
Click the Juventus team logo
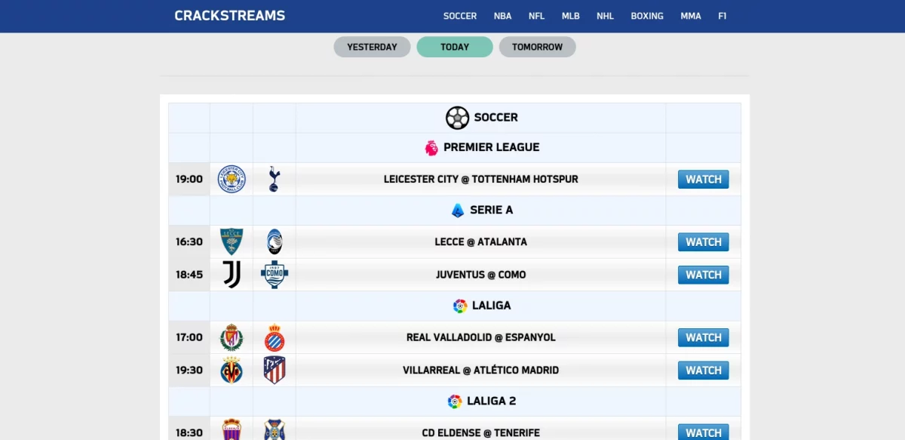pos(232,275)
